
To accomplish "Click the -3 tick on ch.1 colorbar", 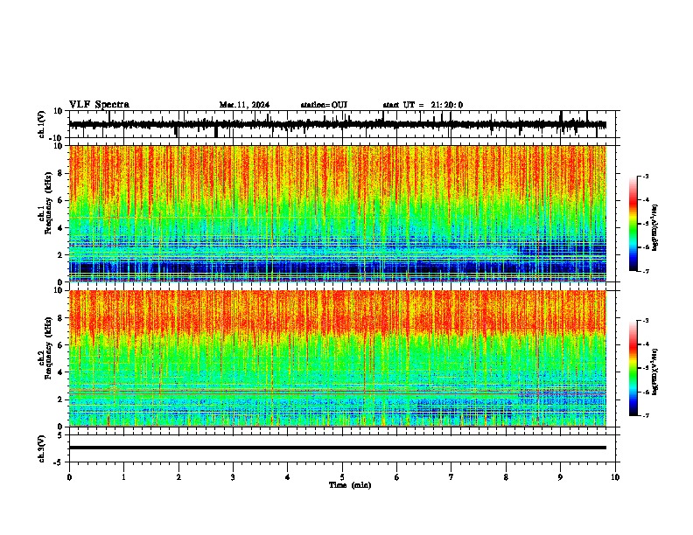I will 646,177.
